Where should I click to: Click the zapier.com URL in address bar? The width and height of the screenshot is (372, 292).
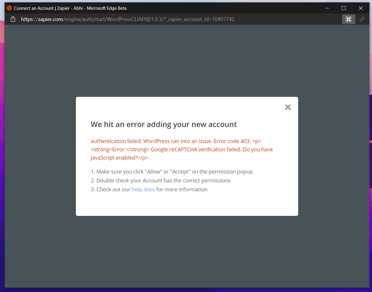[x=128, y=19]
